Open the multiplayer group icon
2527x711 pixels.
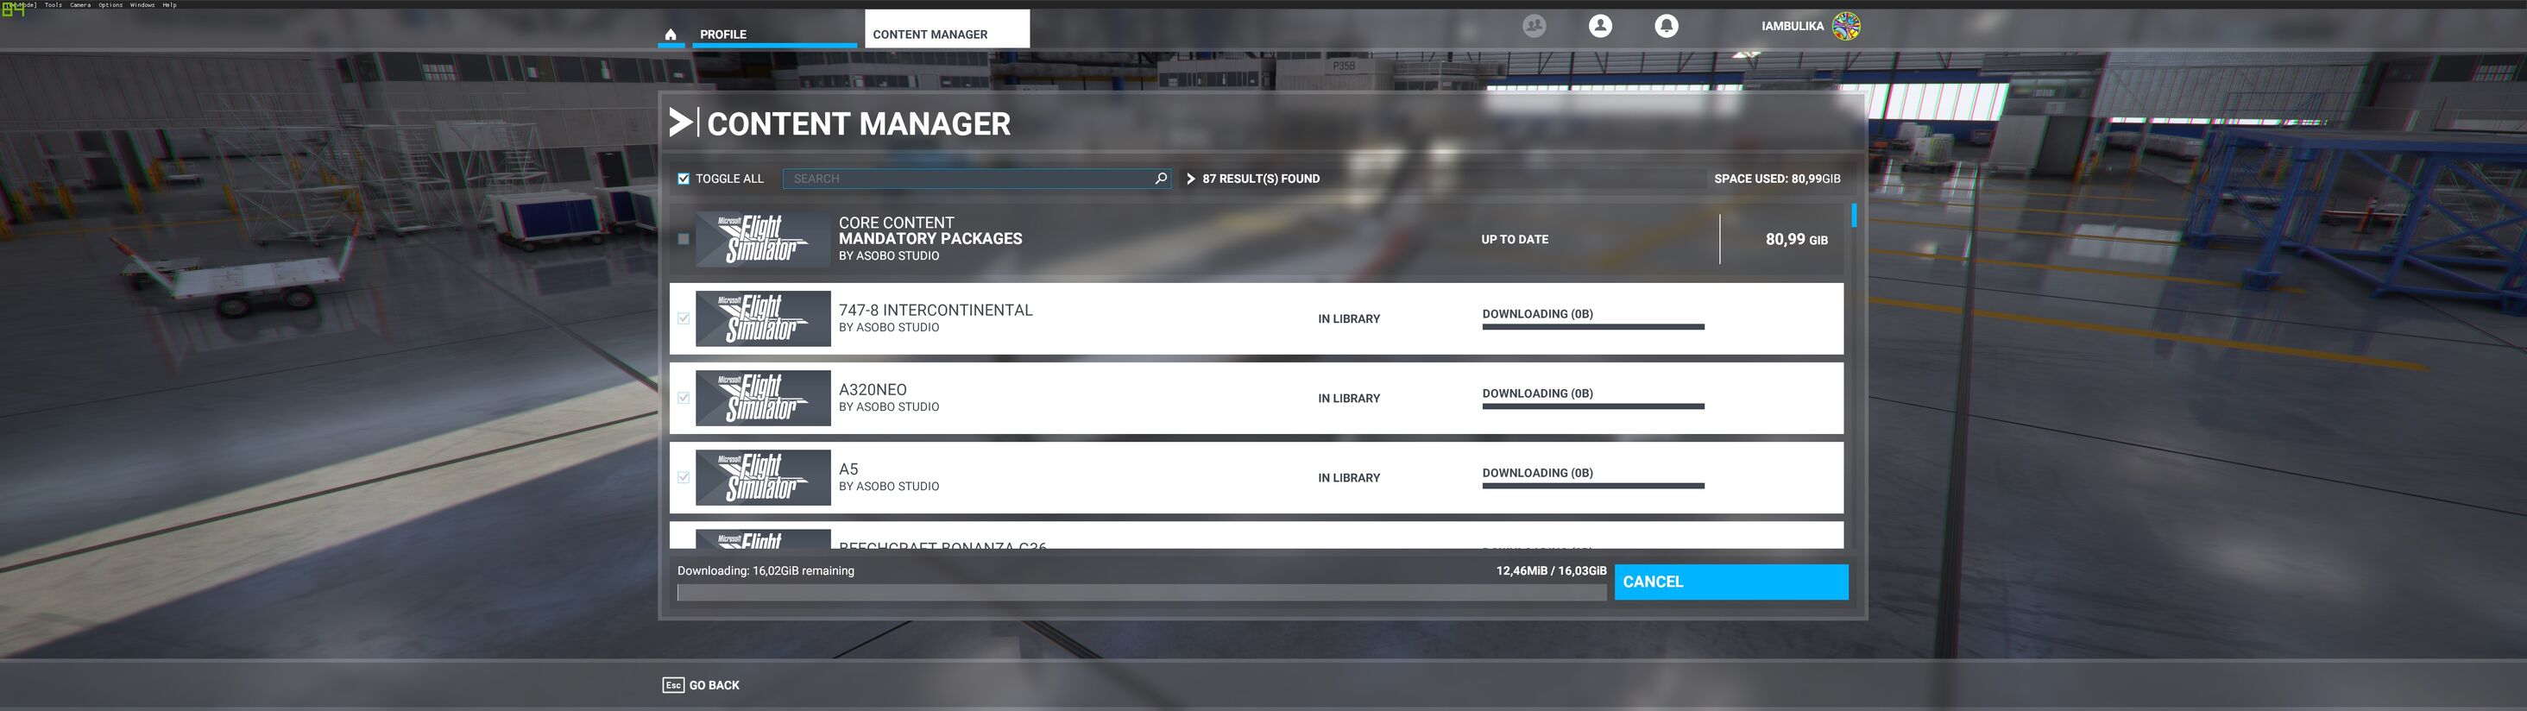click(x=1534, y=27)
